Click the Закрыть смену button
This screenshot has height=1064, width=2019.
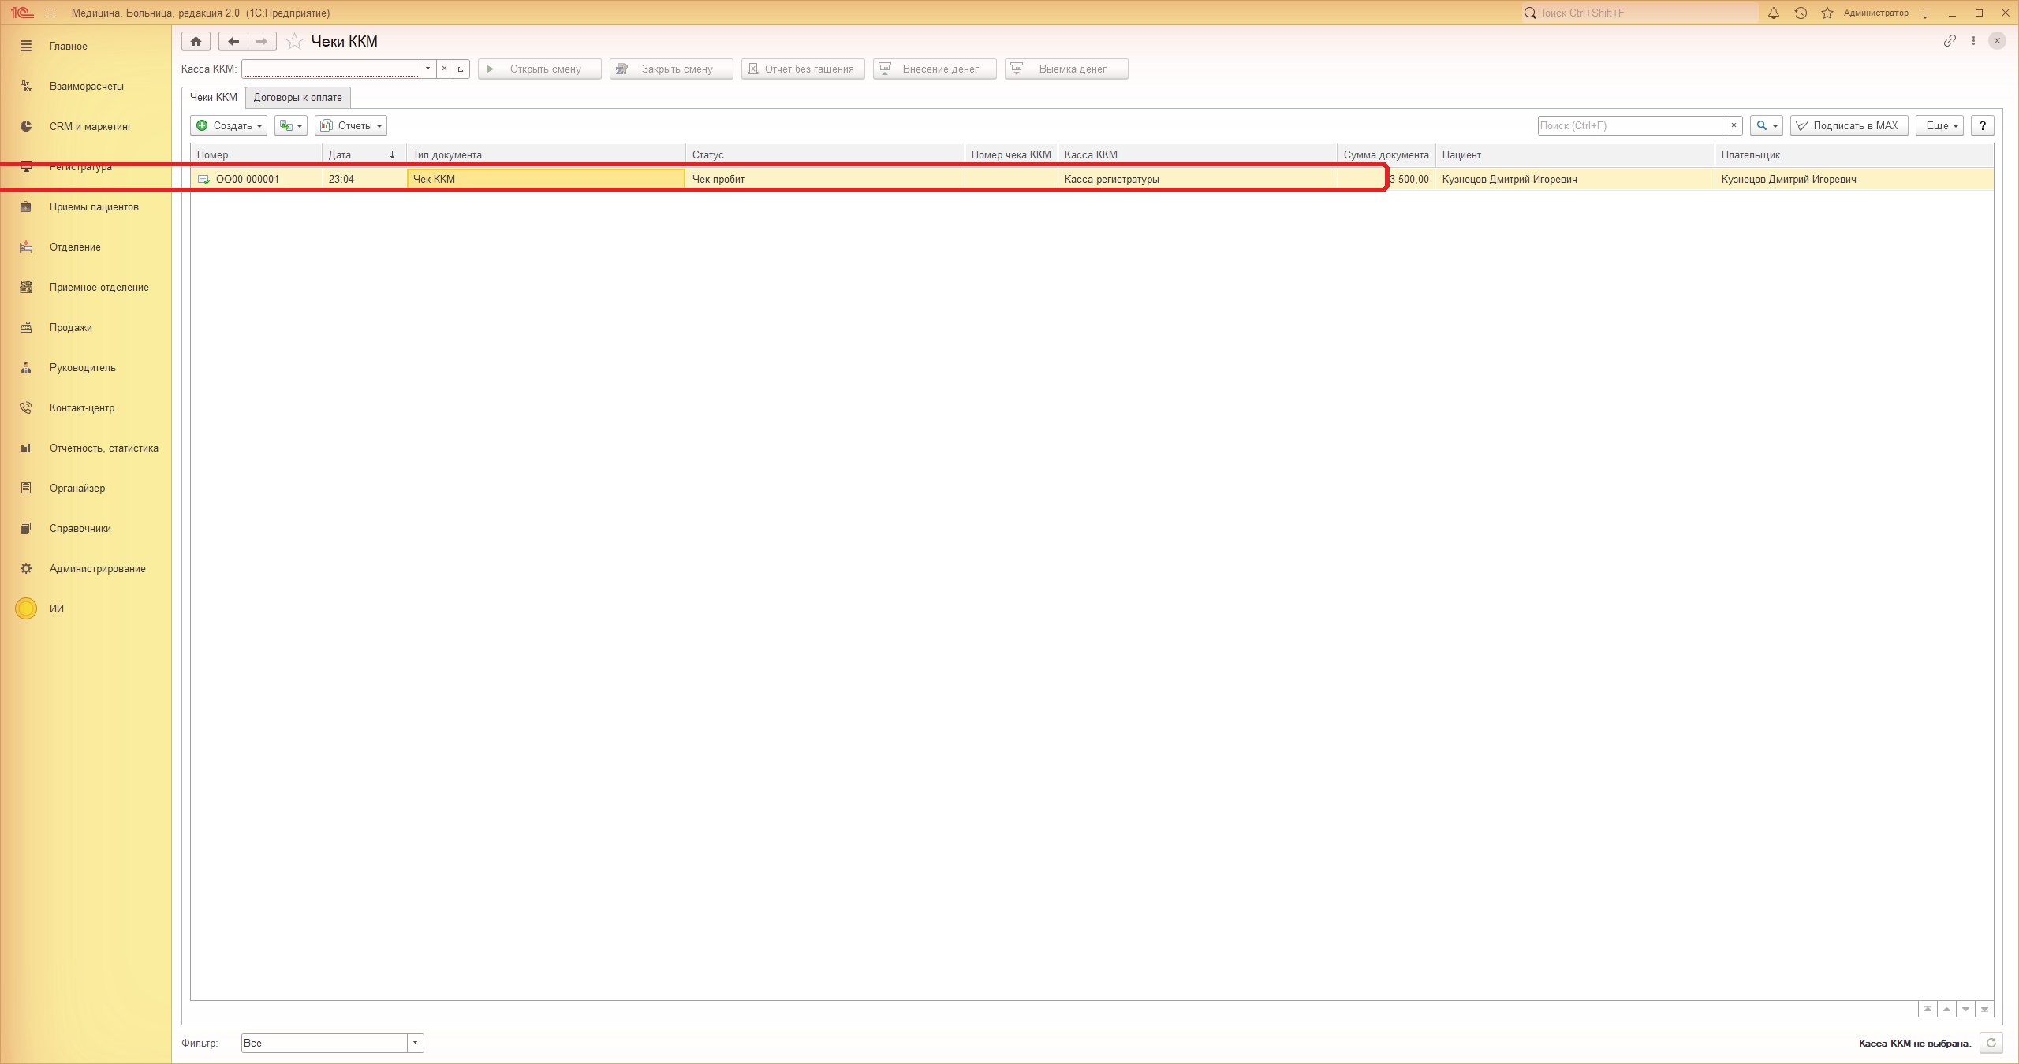click(671, 69)
